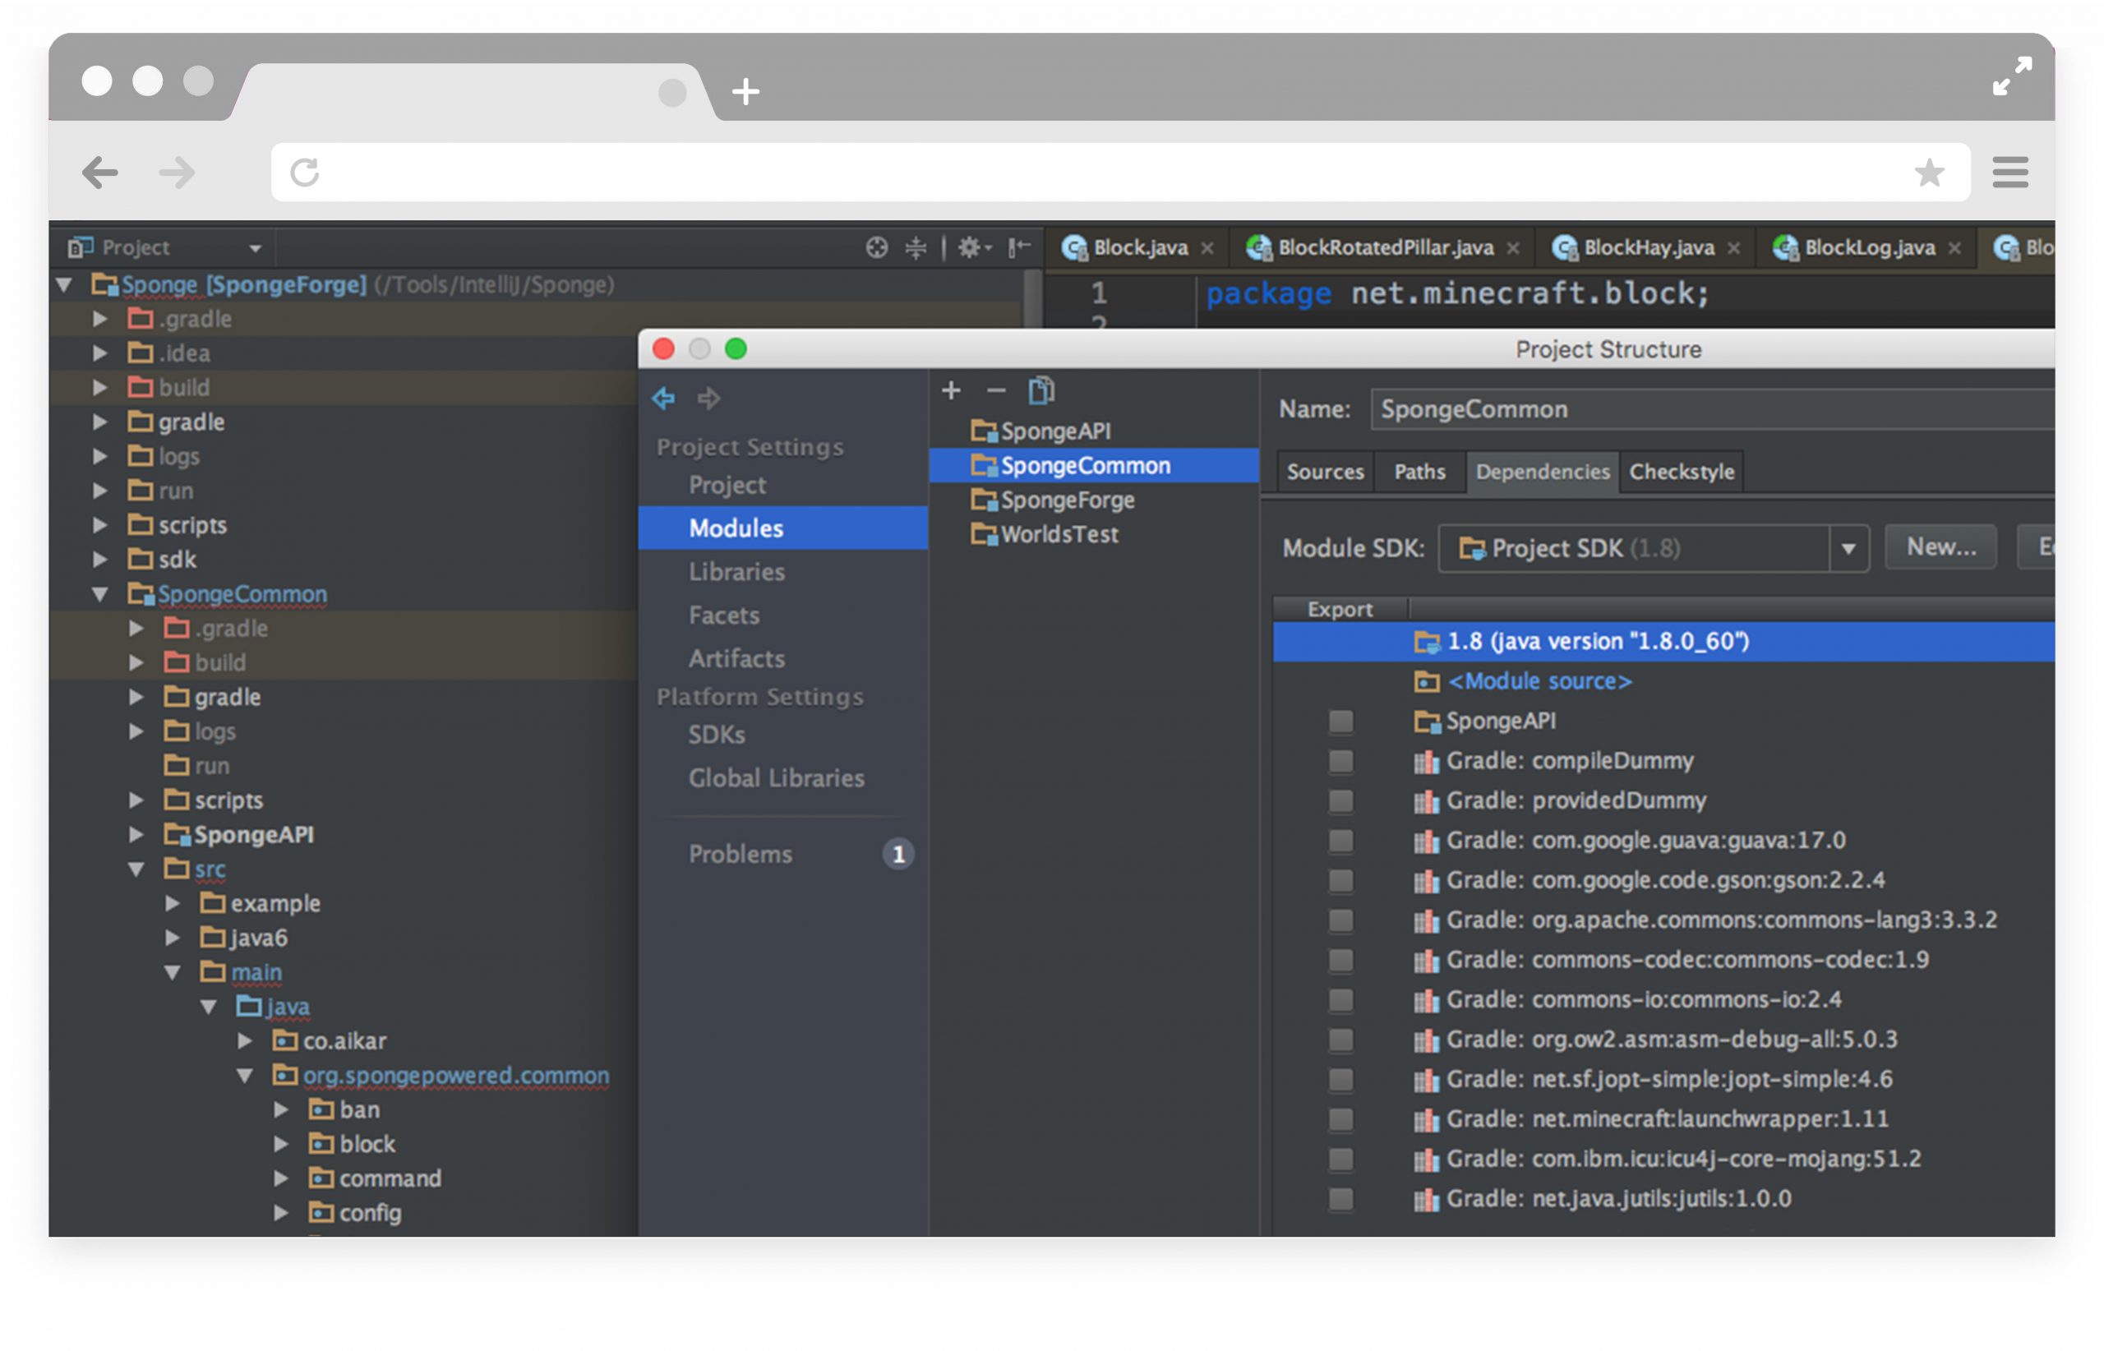Viewport: 2104px width, 1351px height.
Task: Collapse the main folder
Action: pyautogui.click(x=173, y=974)
